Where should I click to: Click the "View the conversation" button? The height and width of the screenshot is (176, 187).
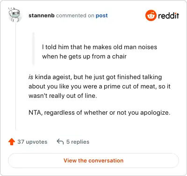pos(93,161)
